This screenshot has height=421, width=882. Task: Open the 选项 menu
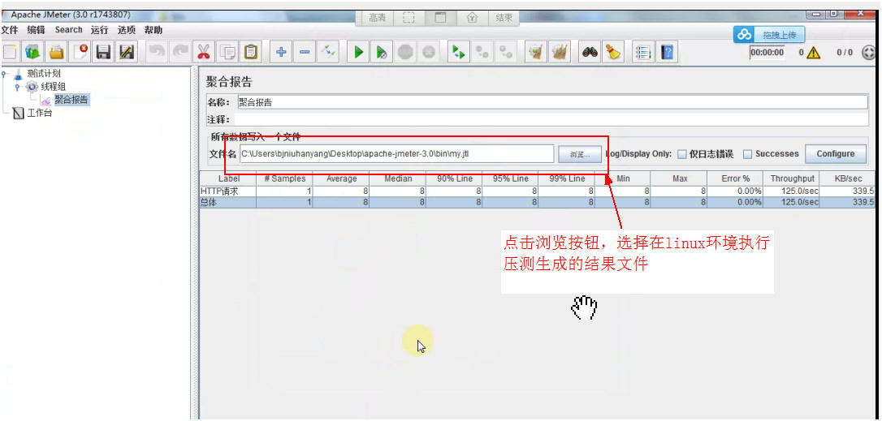pos(127,30)
